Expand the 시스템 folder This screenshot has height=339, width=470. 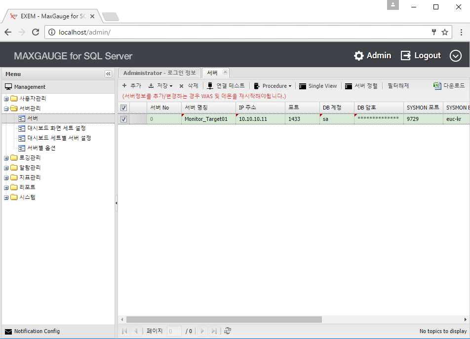pyautogui.click(x=6, y=198)
